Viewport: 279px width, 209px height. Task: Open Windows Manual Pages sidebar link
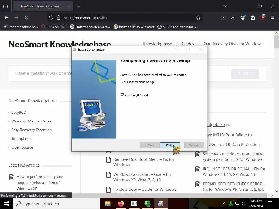tap(31, 121)
